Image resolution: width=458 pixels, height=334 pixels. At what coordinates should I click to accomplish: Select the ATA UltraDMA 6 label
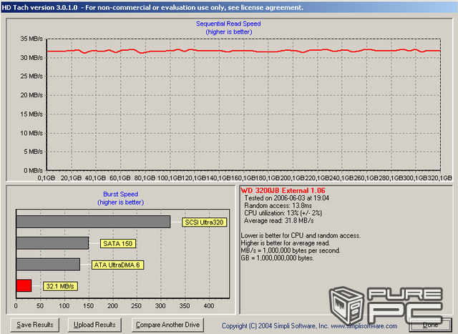[x=117, y=265]
